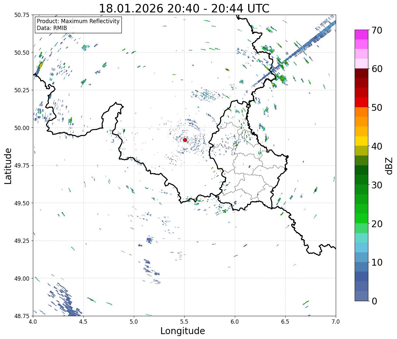Click the longitude tick label 4.5
Viewport: 397px width, 339px height.
[x=83, y=322]
